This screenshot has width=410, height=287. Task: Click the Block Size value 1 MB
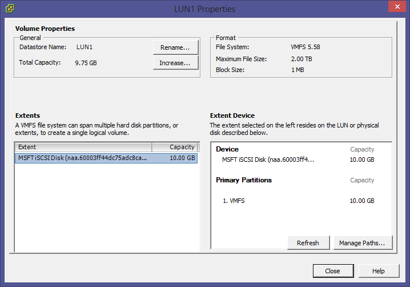(298, 70)
